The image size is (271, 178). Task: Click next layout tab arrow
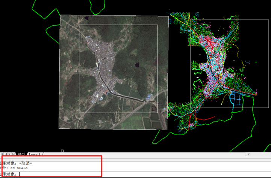10,154
